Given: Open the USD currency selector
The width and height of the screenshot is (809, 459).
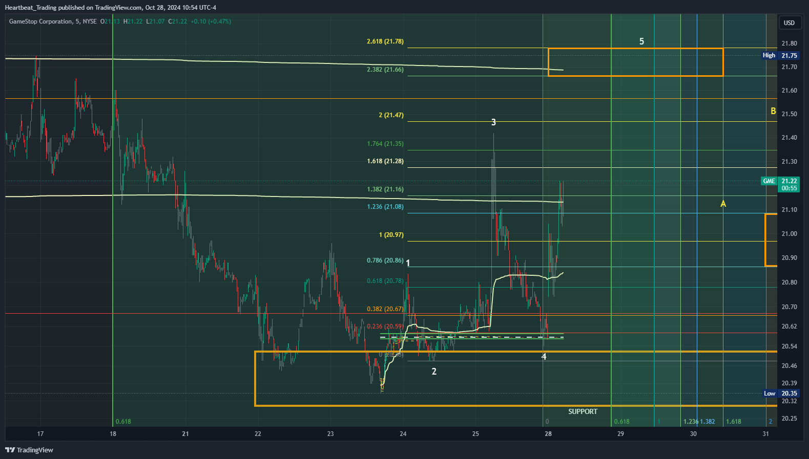Looking at the screenshot, I should point(789,23).
